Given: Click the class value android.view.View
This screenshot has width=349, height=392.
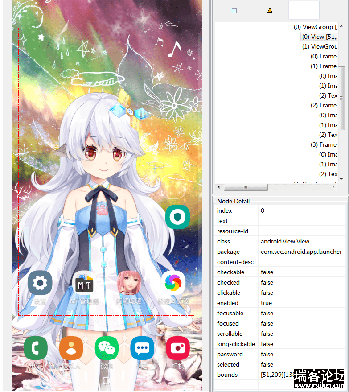Looking at the screenshot, I should [285, 242].
